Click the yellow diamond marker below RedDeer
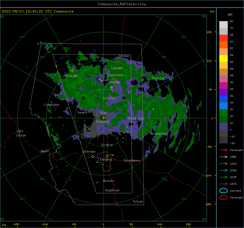244x228 pixels. (x=112, y=88)
